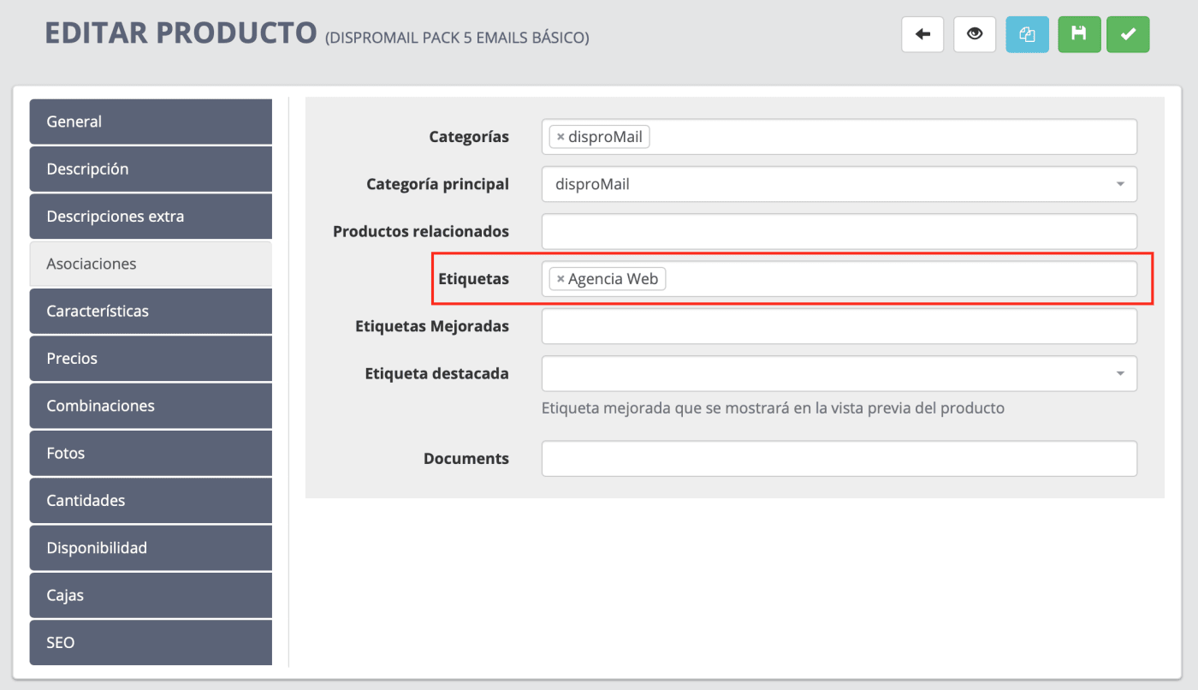Focus the Etiquetas Mejoradas field
Image resolution: width=1198 pixels, height=690 pixels.
click(x=839, y=326)
